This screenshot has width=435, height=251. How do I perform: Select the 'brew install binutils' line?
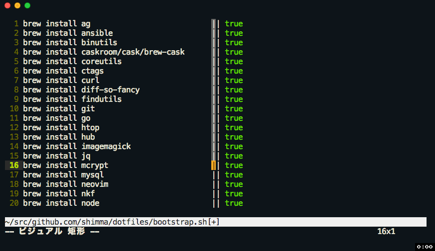(70, 43)
